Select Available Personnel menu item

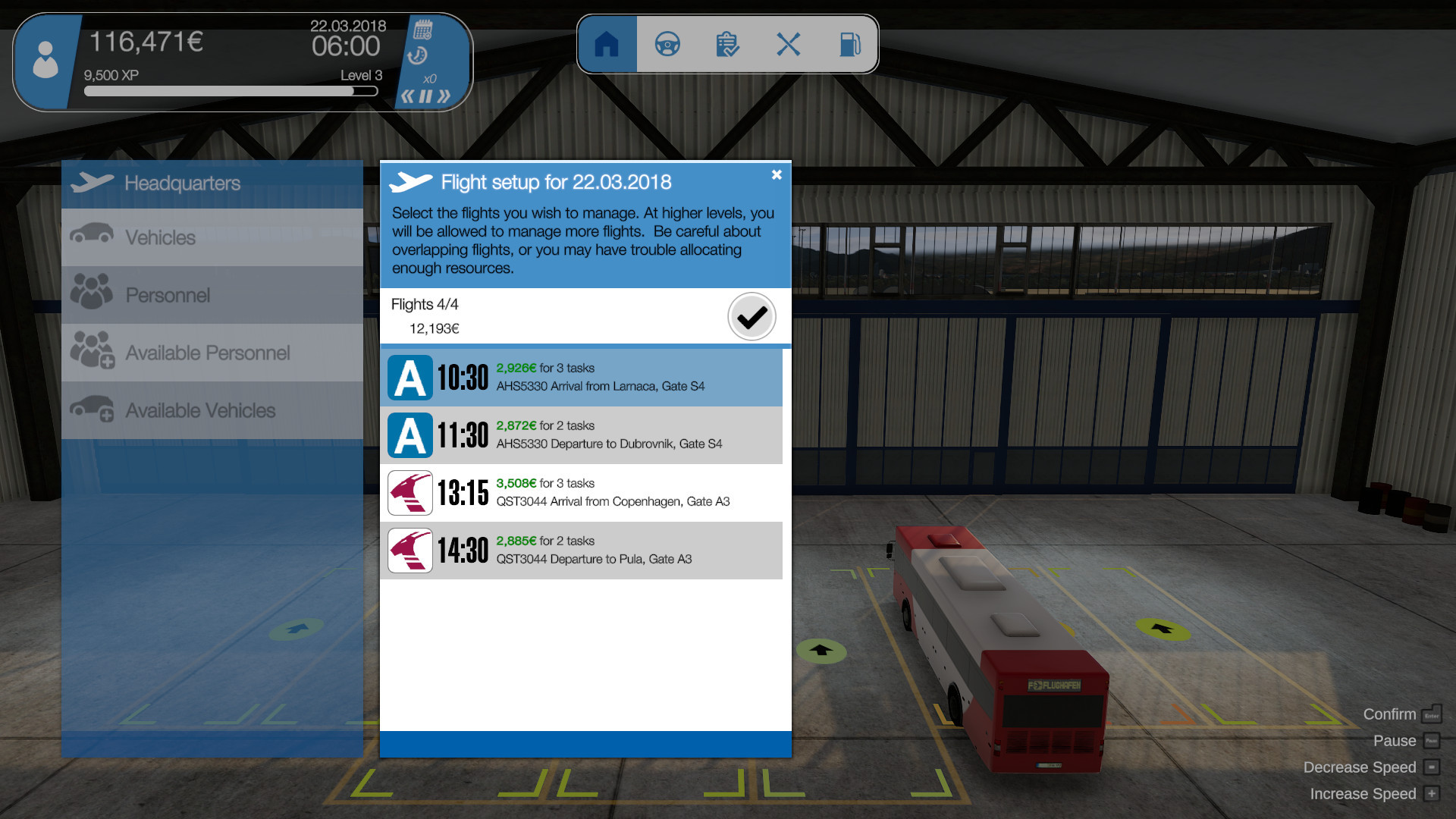[207, 352]
